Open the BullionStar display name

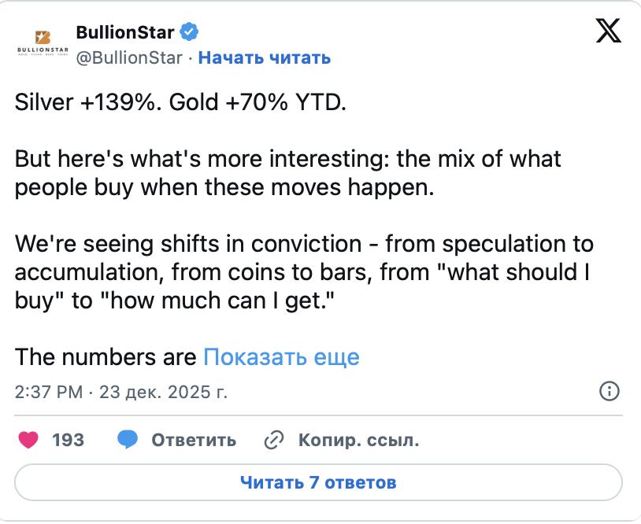[125, 32]
